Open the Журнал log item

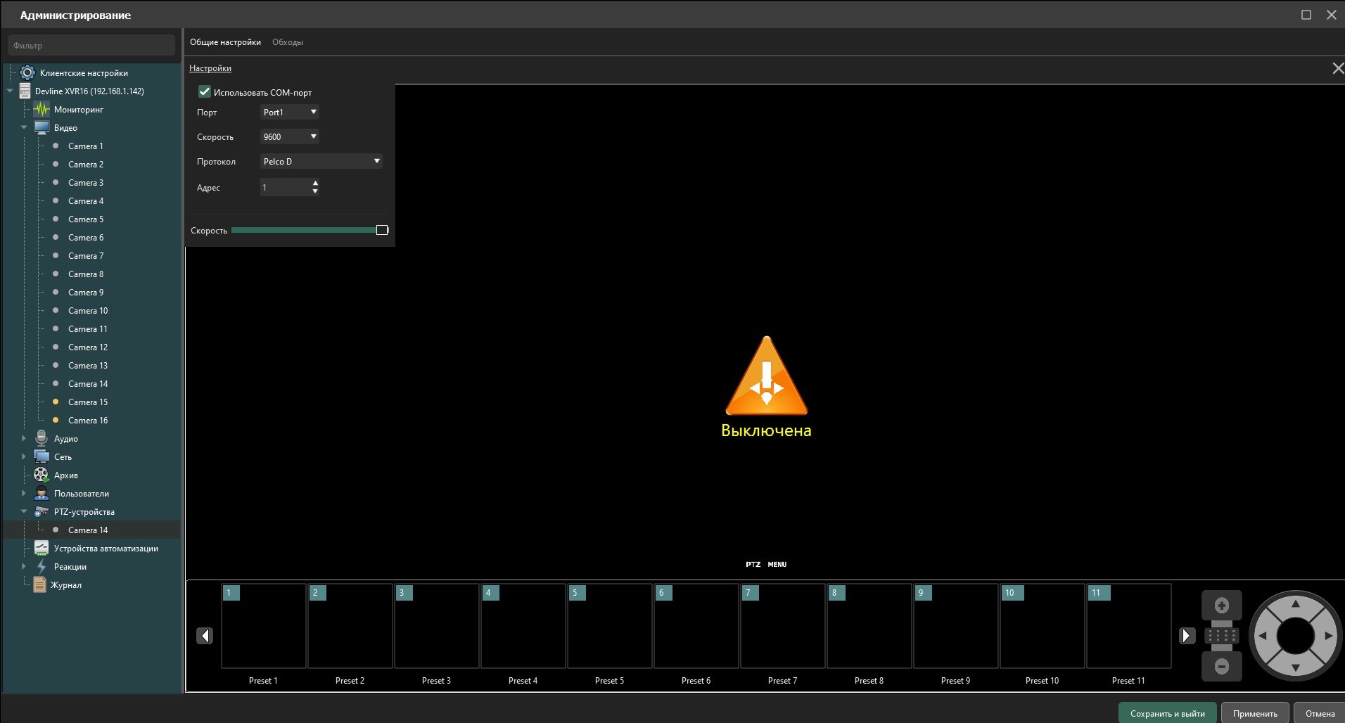(x=65, y=585)
